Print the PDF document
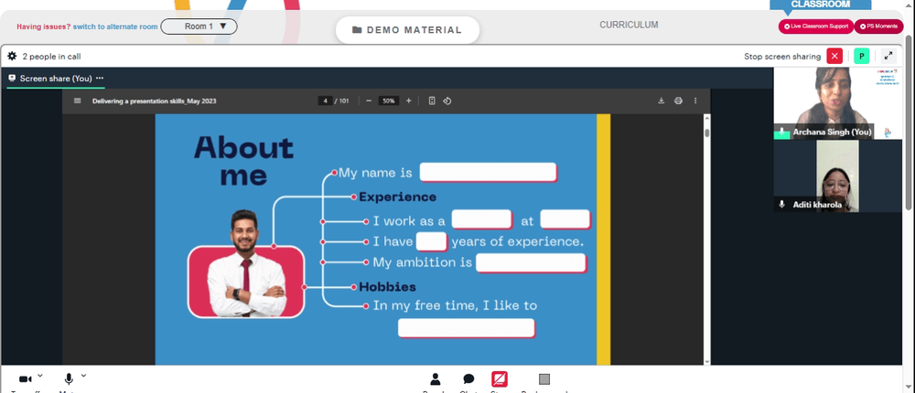 click(678, 101)
